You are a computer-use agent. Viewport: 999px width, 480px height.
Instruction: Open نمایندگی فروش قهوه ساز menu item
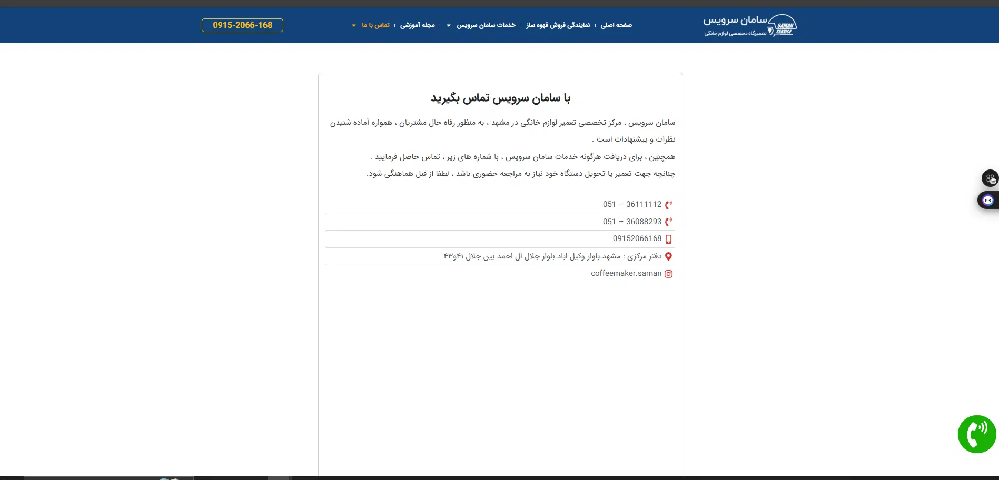(x=558, y=25)
